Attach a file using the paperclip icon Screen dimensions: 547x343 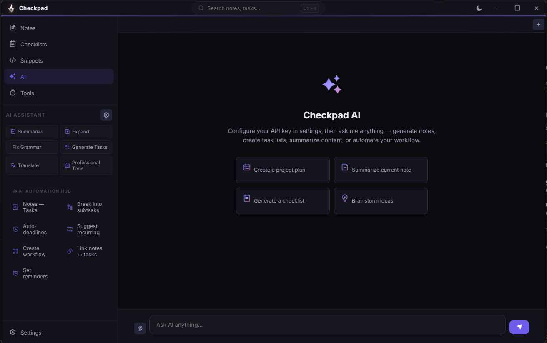point(140,328)
